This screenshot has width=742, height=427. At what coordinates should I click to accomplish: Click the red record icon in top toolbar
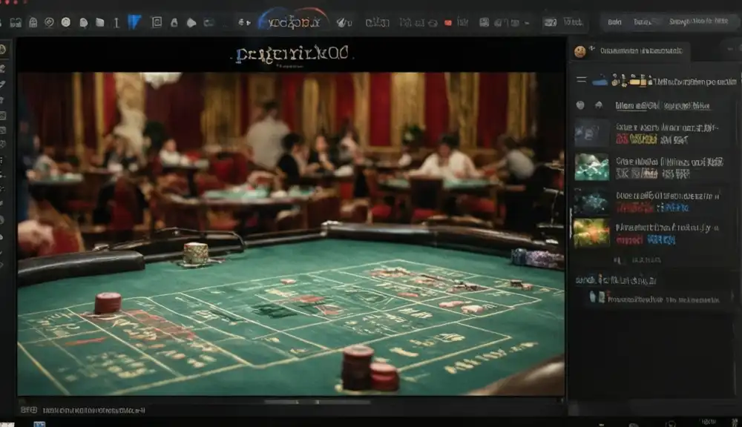447,23
